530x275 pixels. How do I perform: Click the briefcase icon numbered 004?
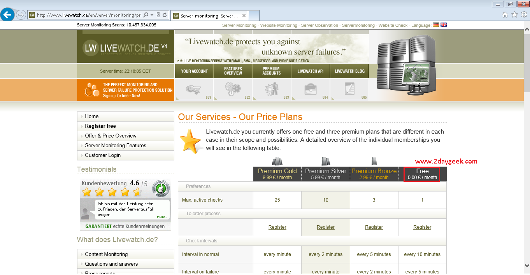pos(311,90)
